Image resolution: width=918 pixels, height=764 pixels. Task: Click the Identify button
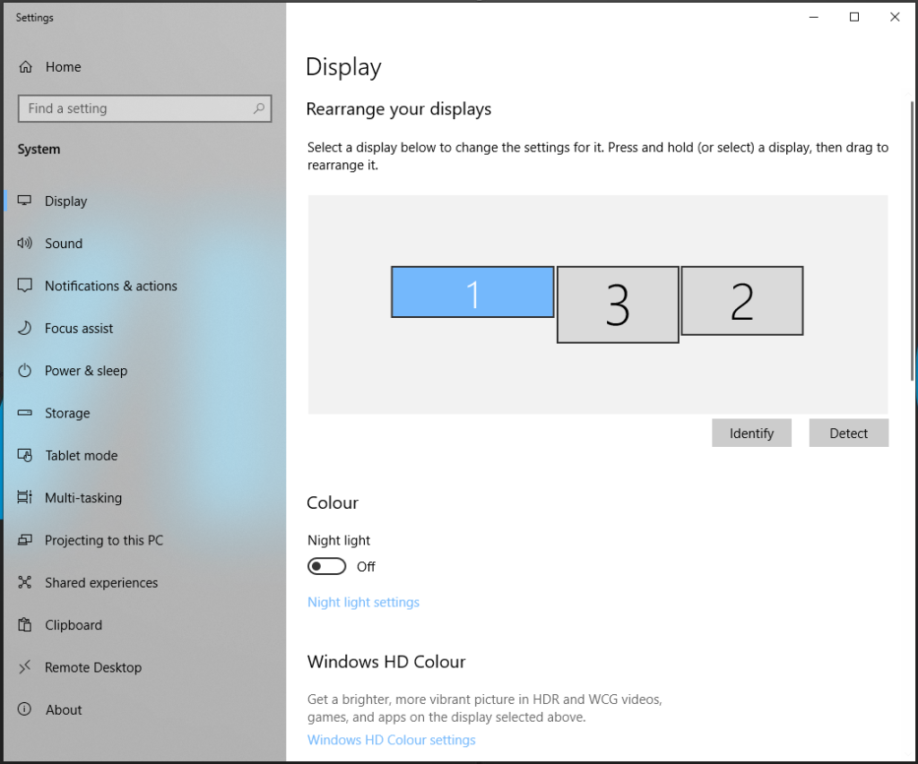pyautogui.click(x=751, y=433)
